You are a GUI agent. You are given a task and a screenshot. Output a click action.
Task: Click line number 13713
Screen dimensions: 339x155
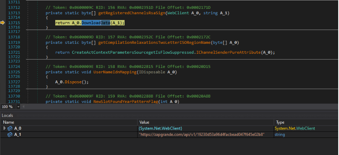tap(14, 13)
